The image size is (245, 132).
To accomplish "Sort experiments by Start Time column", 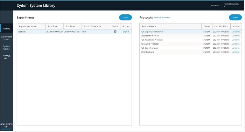I will point(55,26).
